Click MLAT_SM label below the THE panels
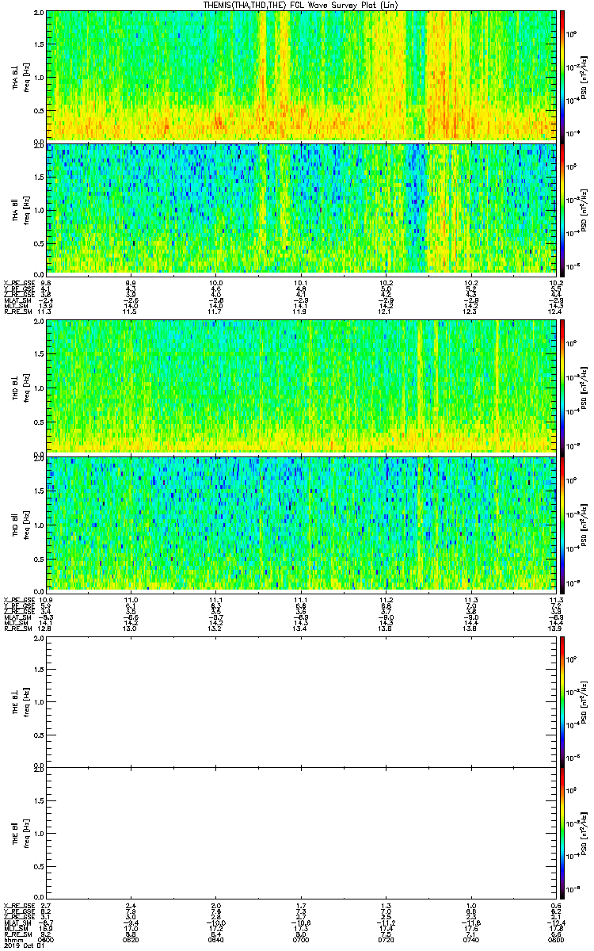Image resolution: width=594 pixels, height=951 pixels. coord(16,922)
